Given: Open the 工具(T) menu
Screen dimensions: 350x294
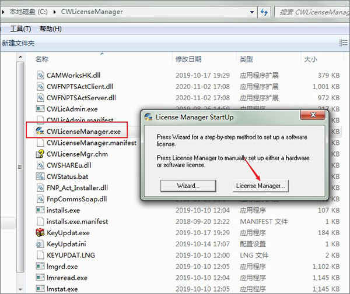Looking at the screenshot, I should [20, 29].
